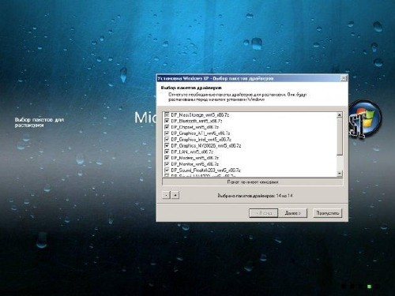Image resolution: width=395 pixels, height=296 pixels.
Task: Click the driver list scrollbar down arrow
Action: coord(340,174)
